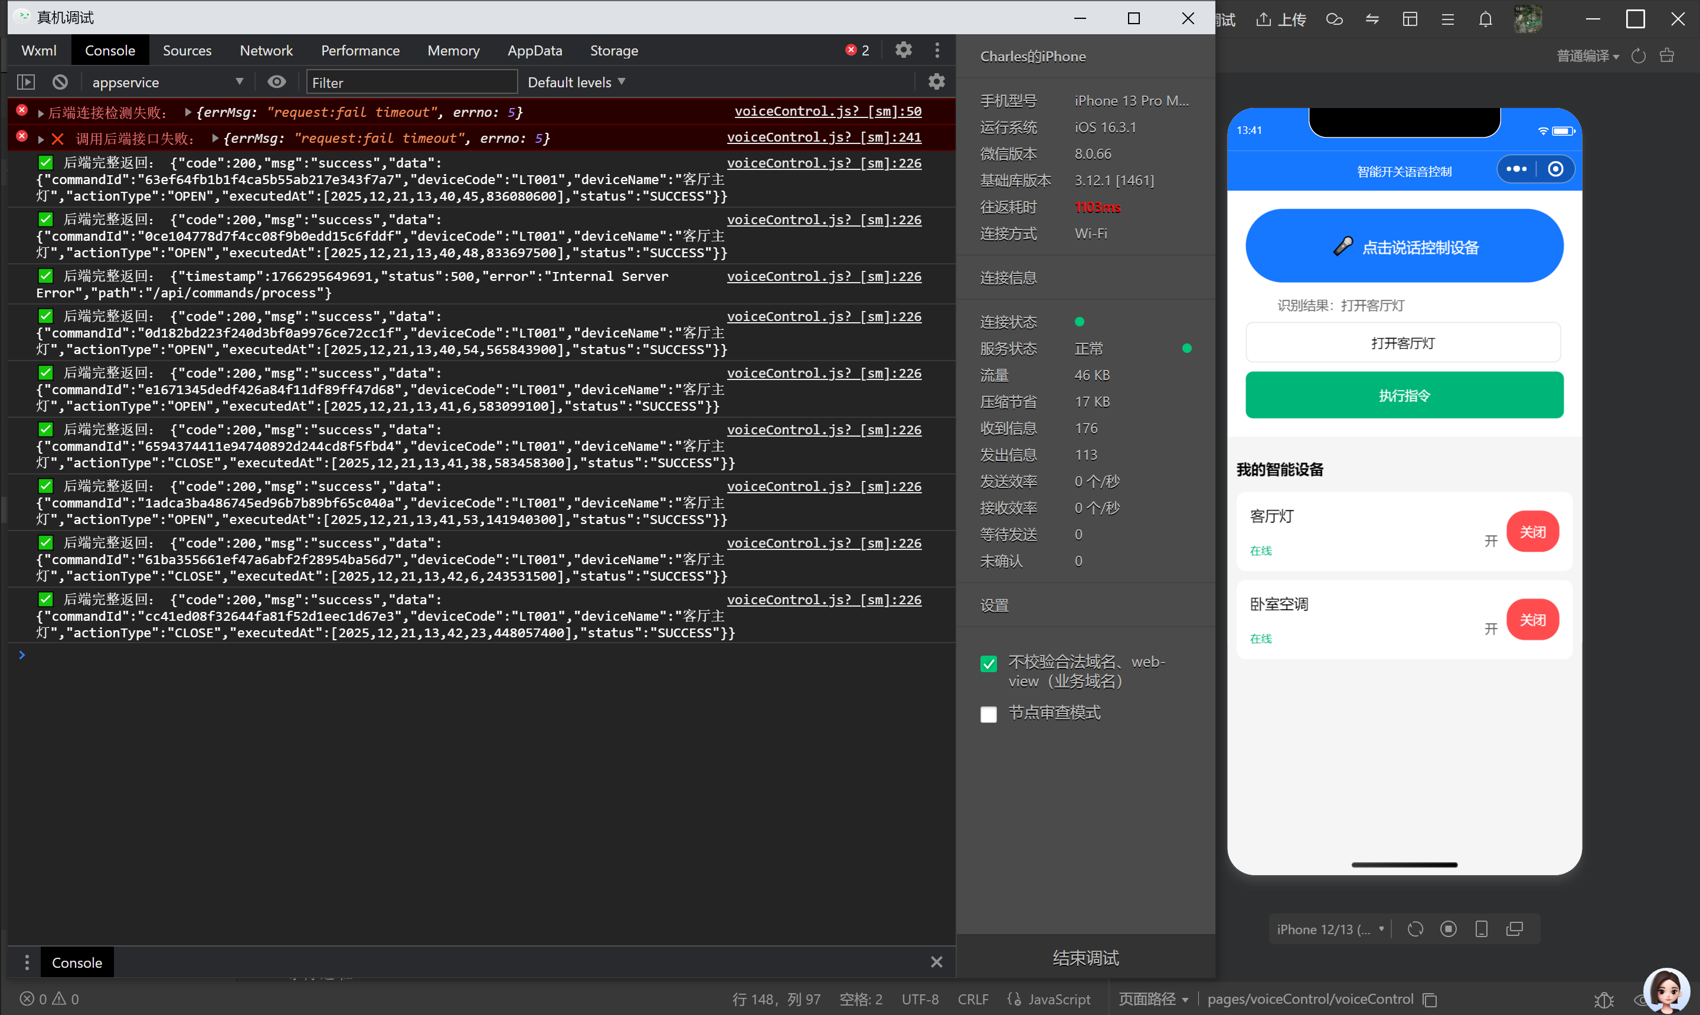Open DevTools settings gear in tab bar
The width and height of the screenshot is (1700, 1015).
[x=903, y=50]
